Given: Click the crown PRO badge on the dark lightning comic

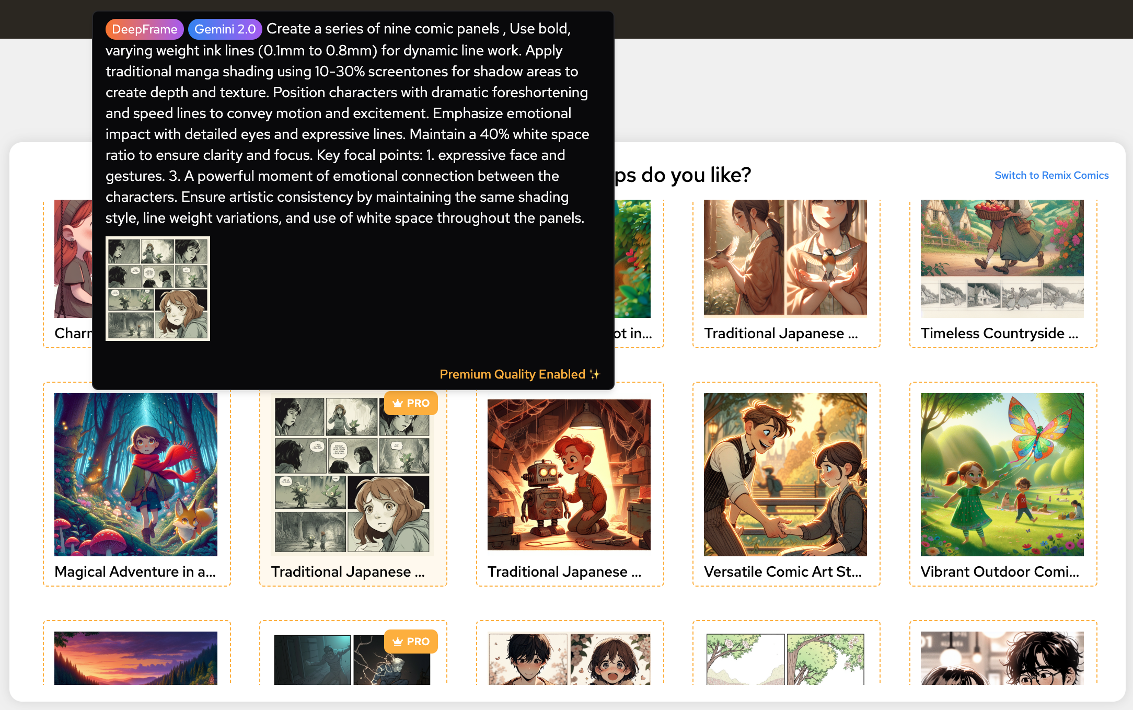Looking at the screenshot, I should point(411,642).
